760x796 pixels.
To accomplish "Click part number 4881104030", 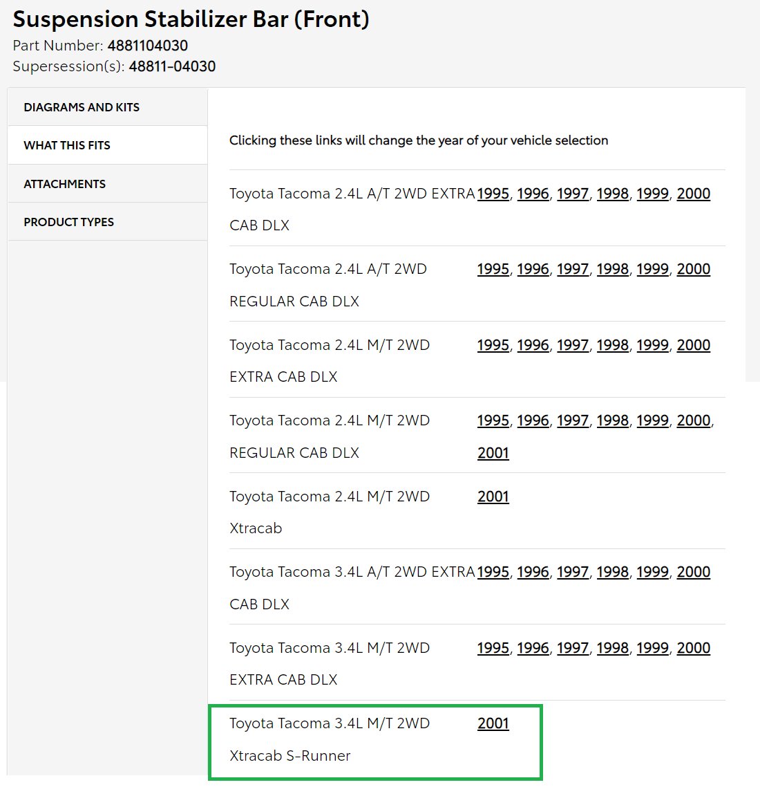I will (148, 46).
